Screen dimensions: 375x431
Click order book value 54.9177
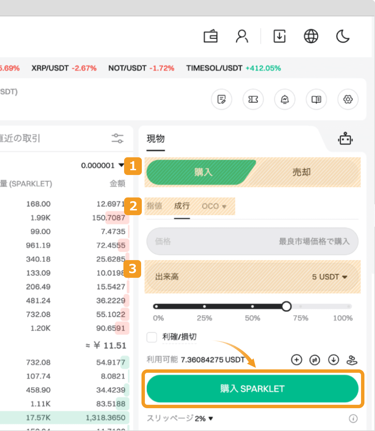(111, 362)
